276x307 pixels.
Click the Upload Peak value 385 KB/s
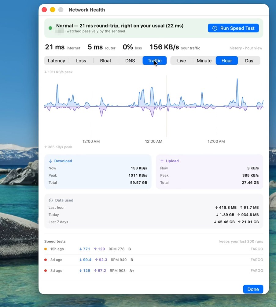(x=251, y=176)
